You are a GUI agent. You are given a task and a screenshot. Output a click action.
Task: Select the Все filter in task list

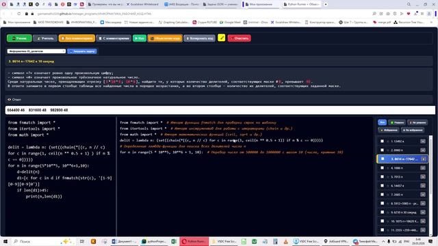382,122
